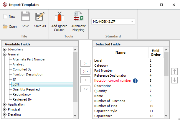This screenshot has width=180, height=120.
Task: Expand the Identifiers tree node
Action: click(x=5, y=49)
